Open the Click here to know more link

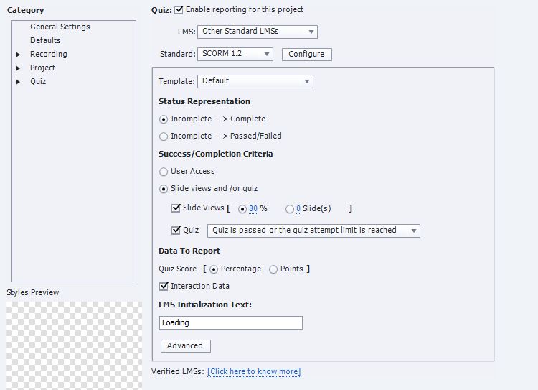pyautogui.click(x=254, y=371)
